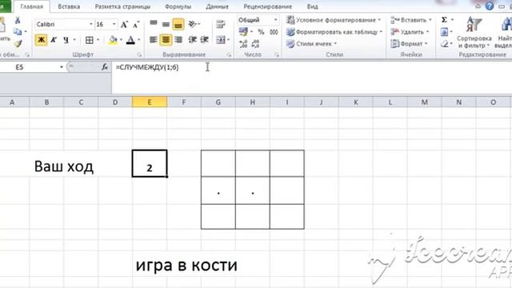Image resolution: width=512 pixels, height=288 pixels.
Task: Switch to Разметка страницы tab
Action: click(x=122, y=6)
